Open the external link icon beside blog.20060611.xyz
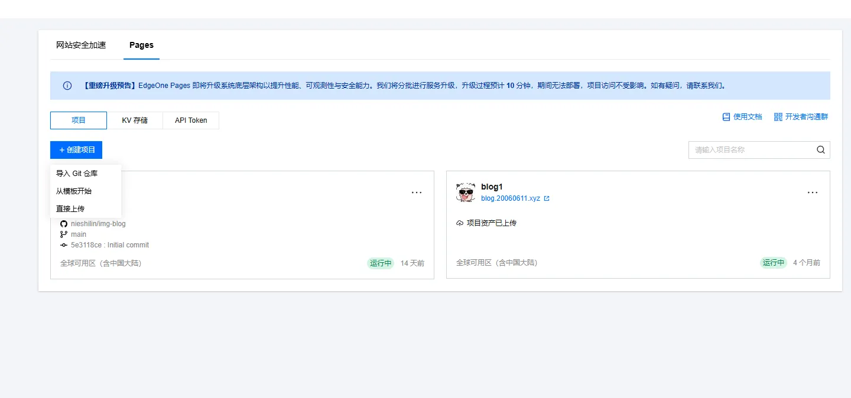Viewport: 851px width, 398px height. coord(547,199)
